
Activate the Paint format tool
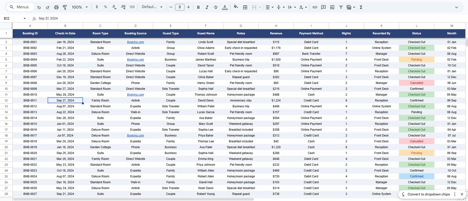click(65, 7)
